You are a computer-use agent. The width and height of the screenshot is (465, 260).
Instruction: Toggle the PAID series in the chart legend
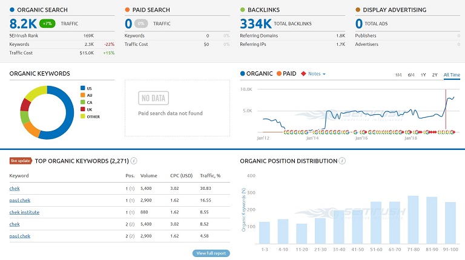(286, 73)
